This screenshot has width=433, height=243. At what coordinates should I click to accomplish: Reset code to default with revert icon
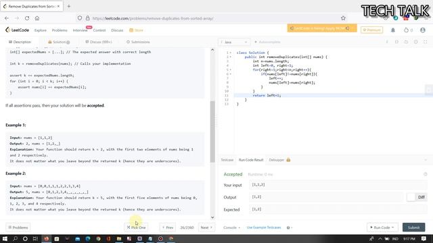tap(406, 42)
